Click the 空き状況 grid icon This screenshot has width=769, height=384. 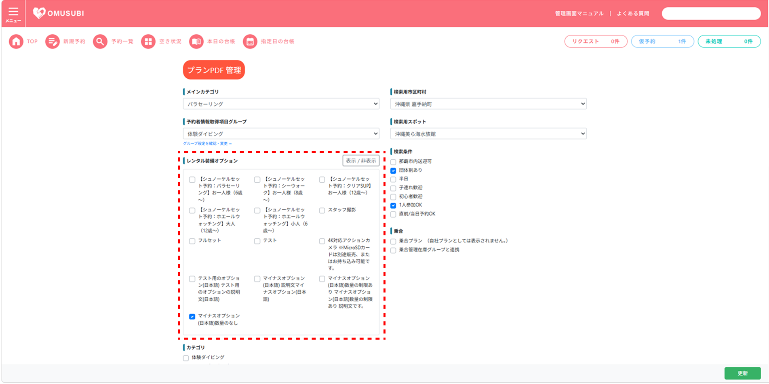(148, 42)
